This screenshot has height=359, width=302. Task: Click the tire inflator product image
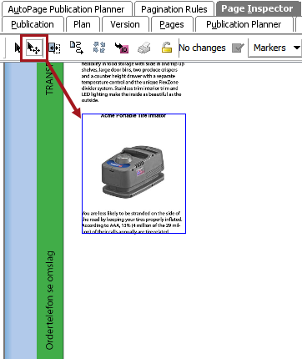[x=133, y=172]
